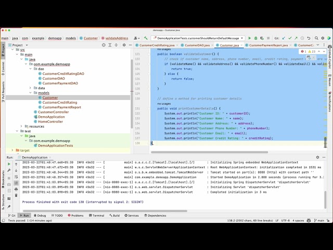Go to next highlighted error arrow in editor

click(324, 52)
